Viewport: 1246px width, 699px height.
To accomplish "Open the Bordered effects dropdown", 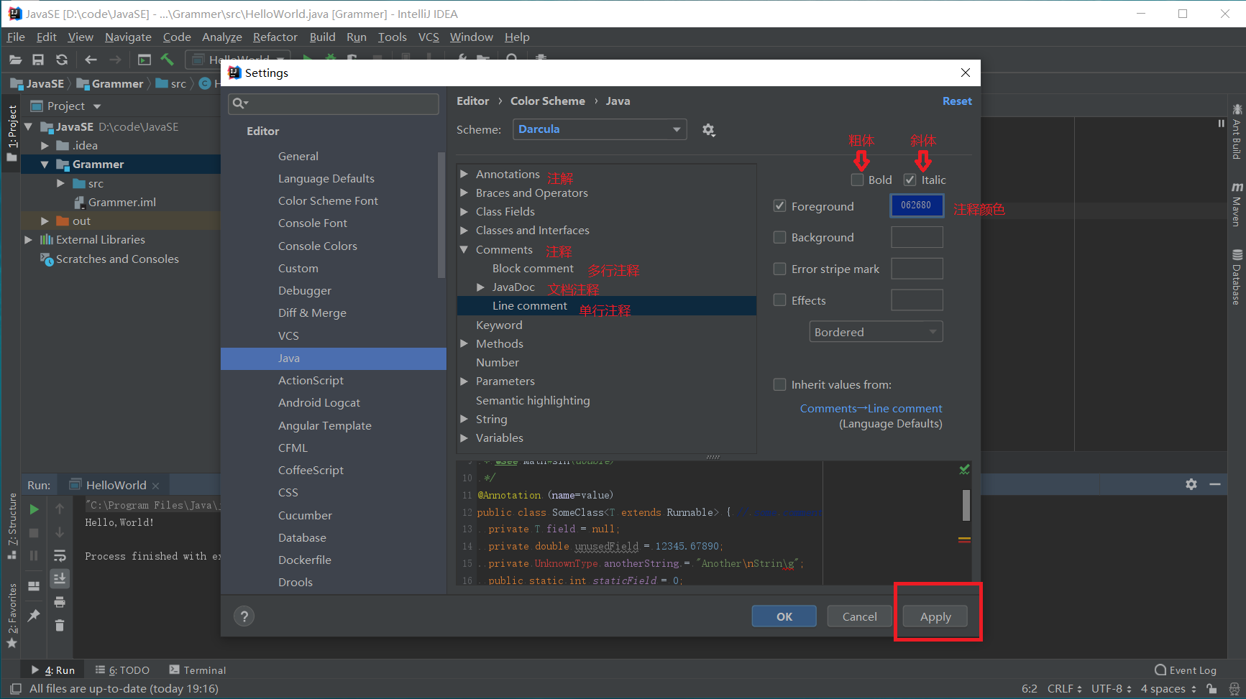I will click(x=876, y=332).
